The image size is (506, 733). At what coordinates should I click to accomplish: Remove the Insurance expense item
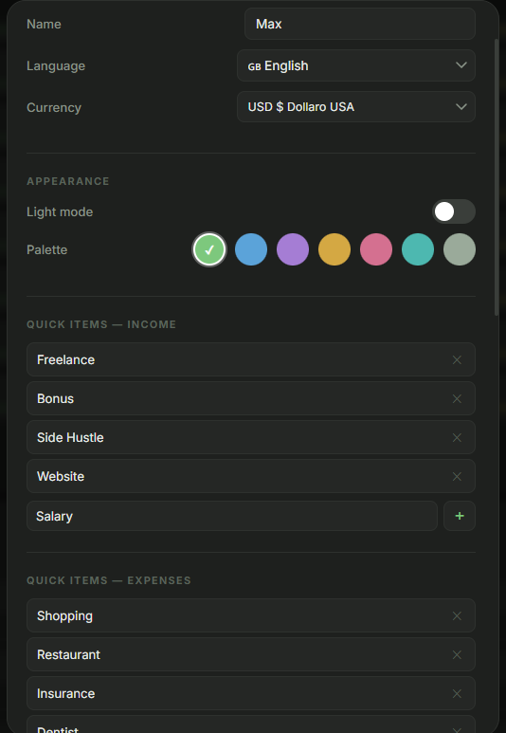coord(457,693)
